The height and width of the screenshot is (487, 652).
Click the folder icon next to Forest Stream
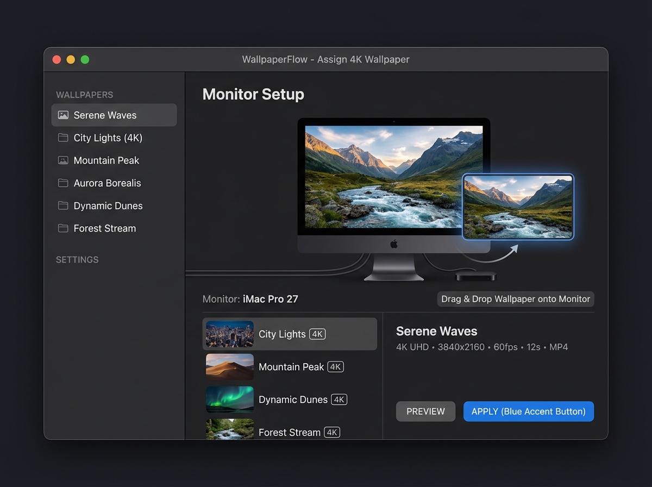click(x=63, y=228)
